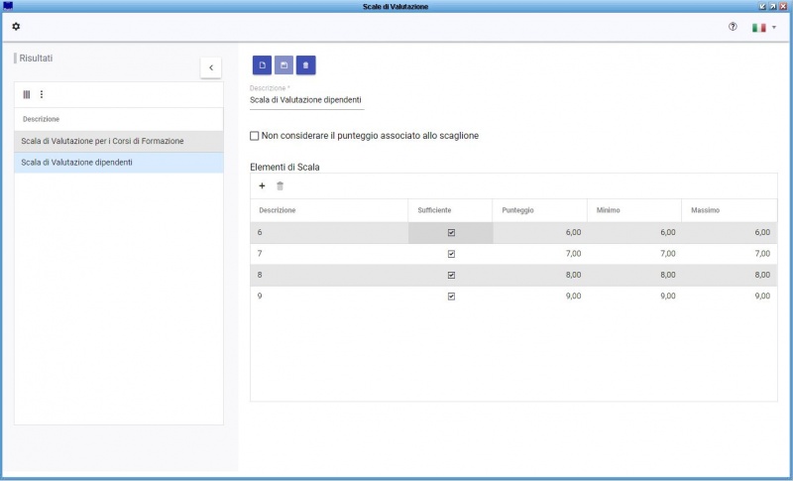The image size is (793, 481).
Task: Click the Massimo column header
Action: coord(705,210)
